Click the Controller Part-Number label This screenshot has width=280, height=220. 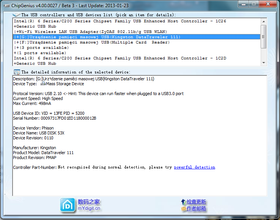(x=35, y=167)
